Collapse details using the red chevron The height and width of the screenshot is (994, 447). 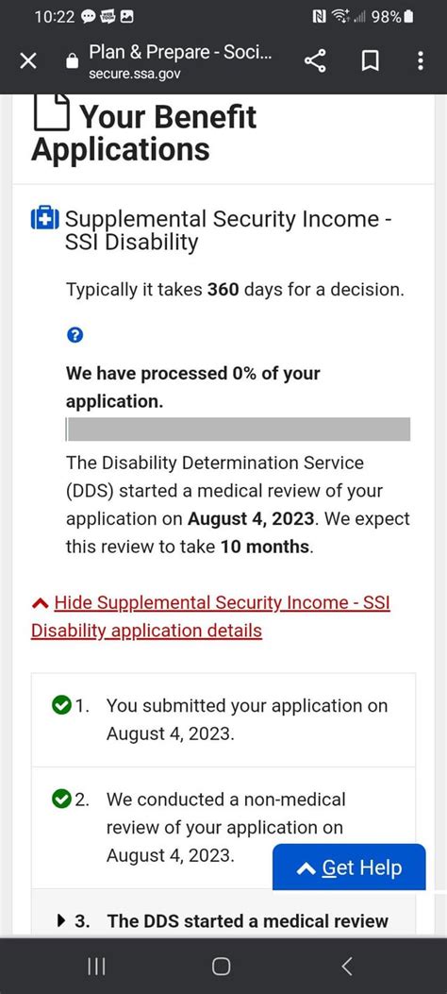click(x=40, y=603)
